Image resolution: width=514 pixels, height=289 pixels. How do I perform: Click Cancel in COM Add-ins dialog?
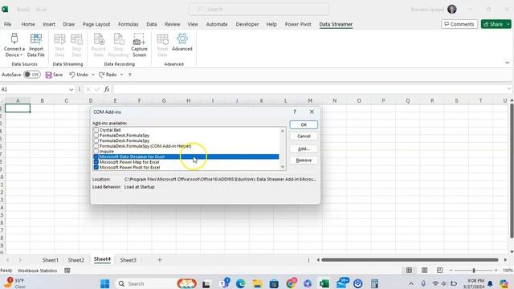point(304,136)
